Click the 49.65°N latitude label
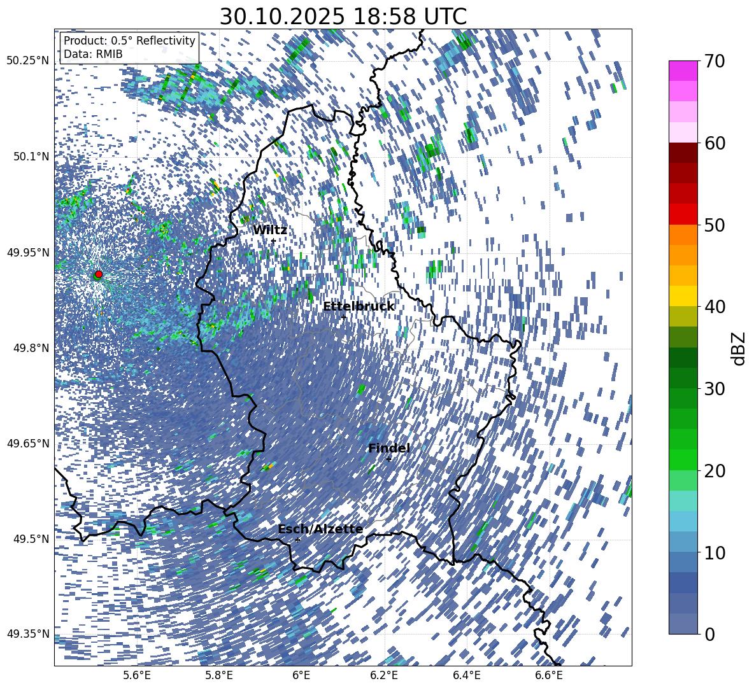754x688 pixels. pyautogui.click(x=28, y=443)
